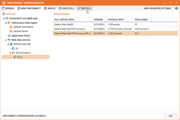Close the TM1Connect Configuration window
The image size is (180, 120).
(177, 3)
